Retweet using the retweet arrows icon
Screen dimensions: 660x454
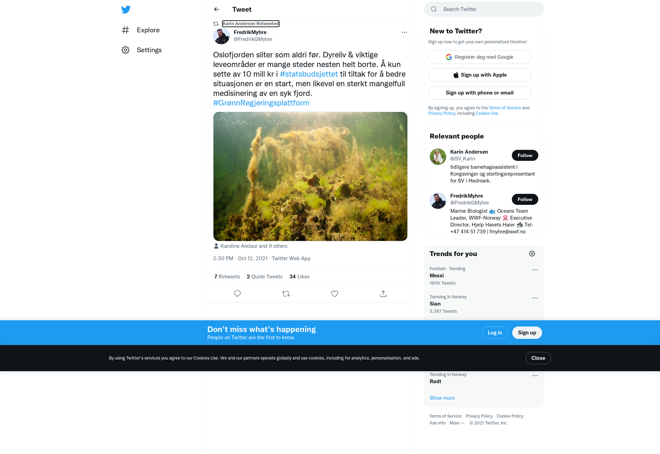pos(286,294)
